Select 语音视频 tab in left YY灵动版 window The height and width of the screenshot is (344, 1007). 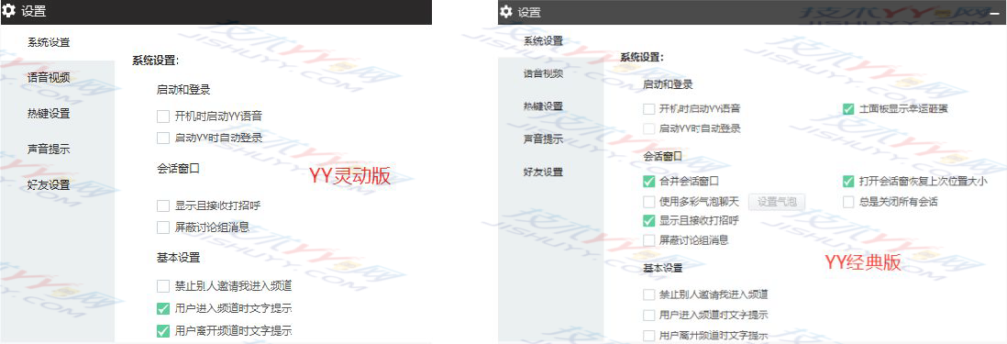tap(49, 78)
